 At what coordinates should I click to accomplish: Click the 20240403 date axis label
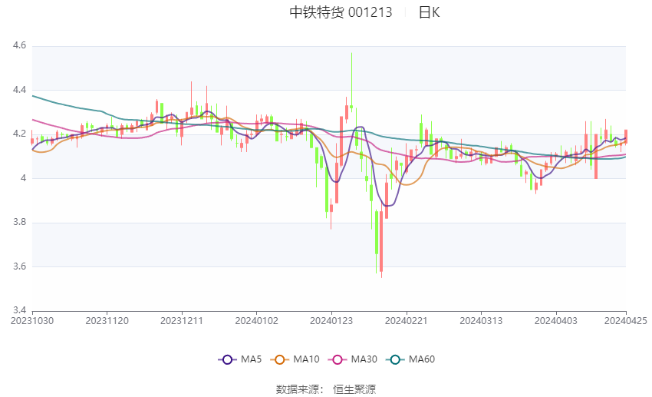556,321
